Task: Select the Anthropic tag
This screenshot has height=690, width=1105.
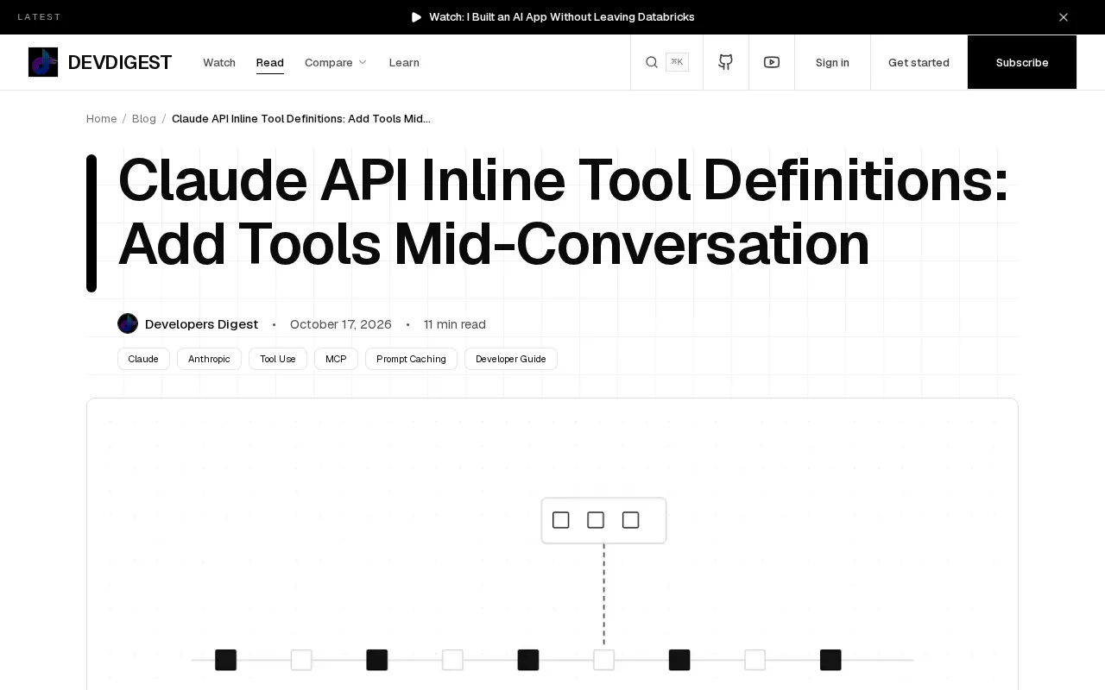Action: coord(209,359)
